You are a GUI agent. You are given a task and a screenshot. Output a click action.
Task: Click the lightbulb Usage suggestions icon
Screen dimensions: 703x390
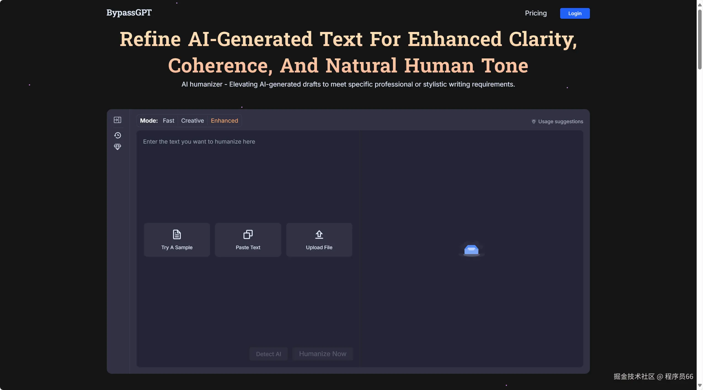coord(534,122)
